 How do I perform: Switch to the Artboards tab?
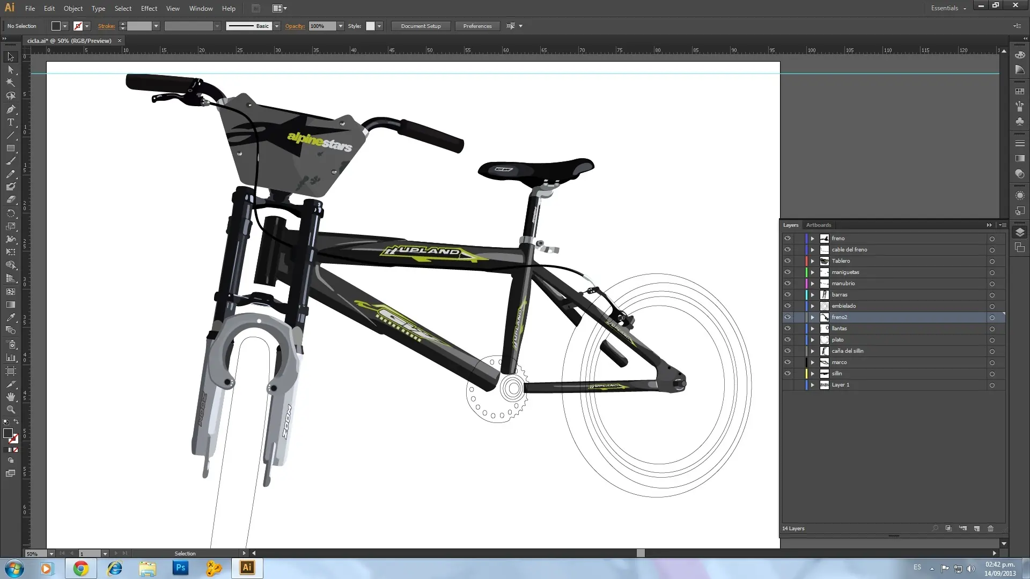(819, 225)
